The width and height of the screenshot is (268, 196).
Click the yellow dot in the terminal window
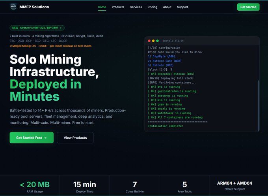pyautogui.click(x=153, y=41)
